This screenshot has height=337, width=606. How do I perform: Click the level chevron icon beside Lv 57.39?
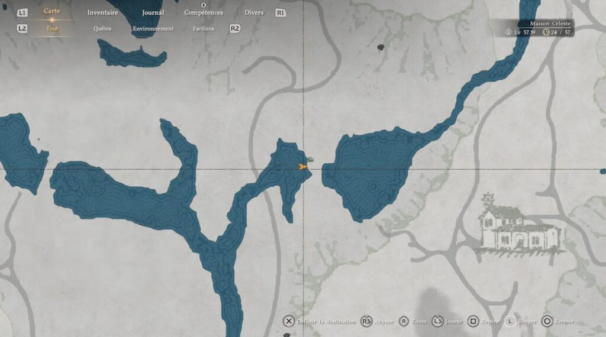(508, 33)
